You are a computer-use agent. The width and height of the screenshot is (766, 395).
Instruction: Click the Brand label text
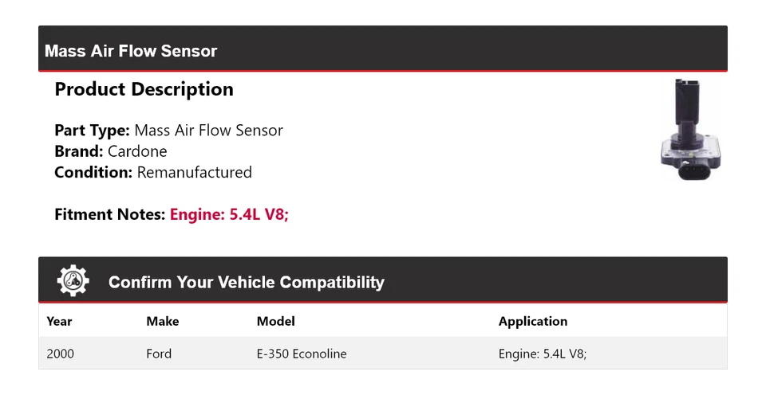[78, 151]
